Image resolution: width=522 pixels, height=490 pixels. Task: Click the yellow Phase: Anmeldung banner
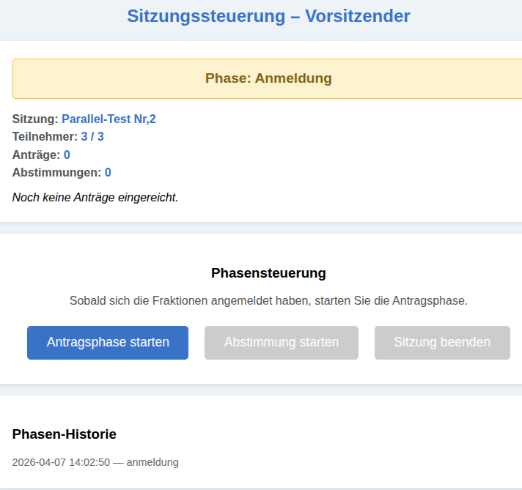pyautogui.click(x=268, y=78)
